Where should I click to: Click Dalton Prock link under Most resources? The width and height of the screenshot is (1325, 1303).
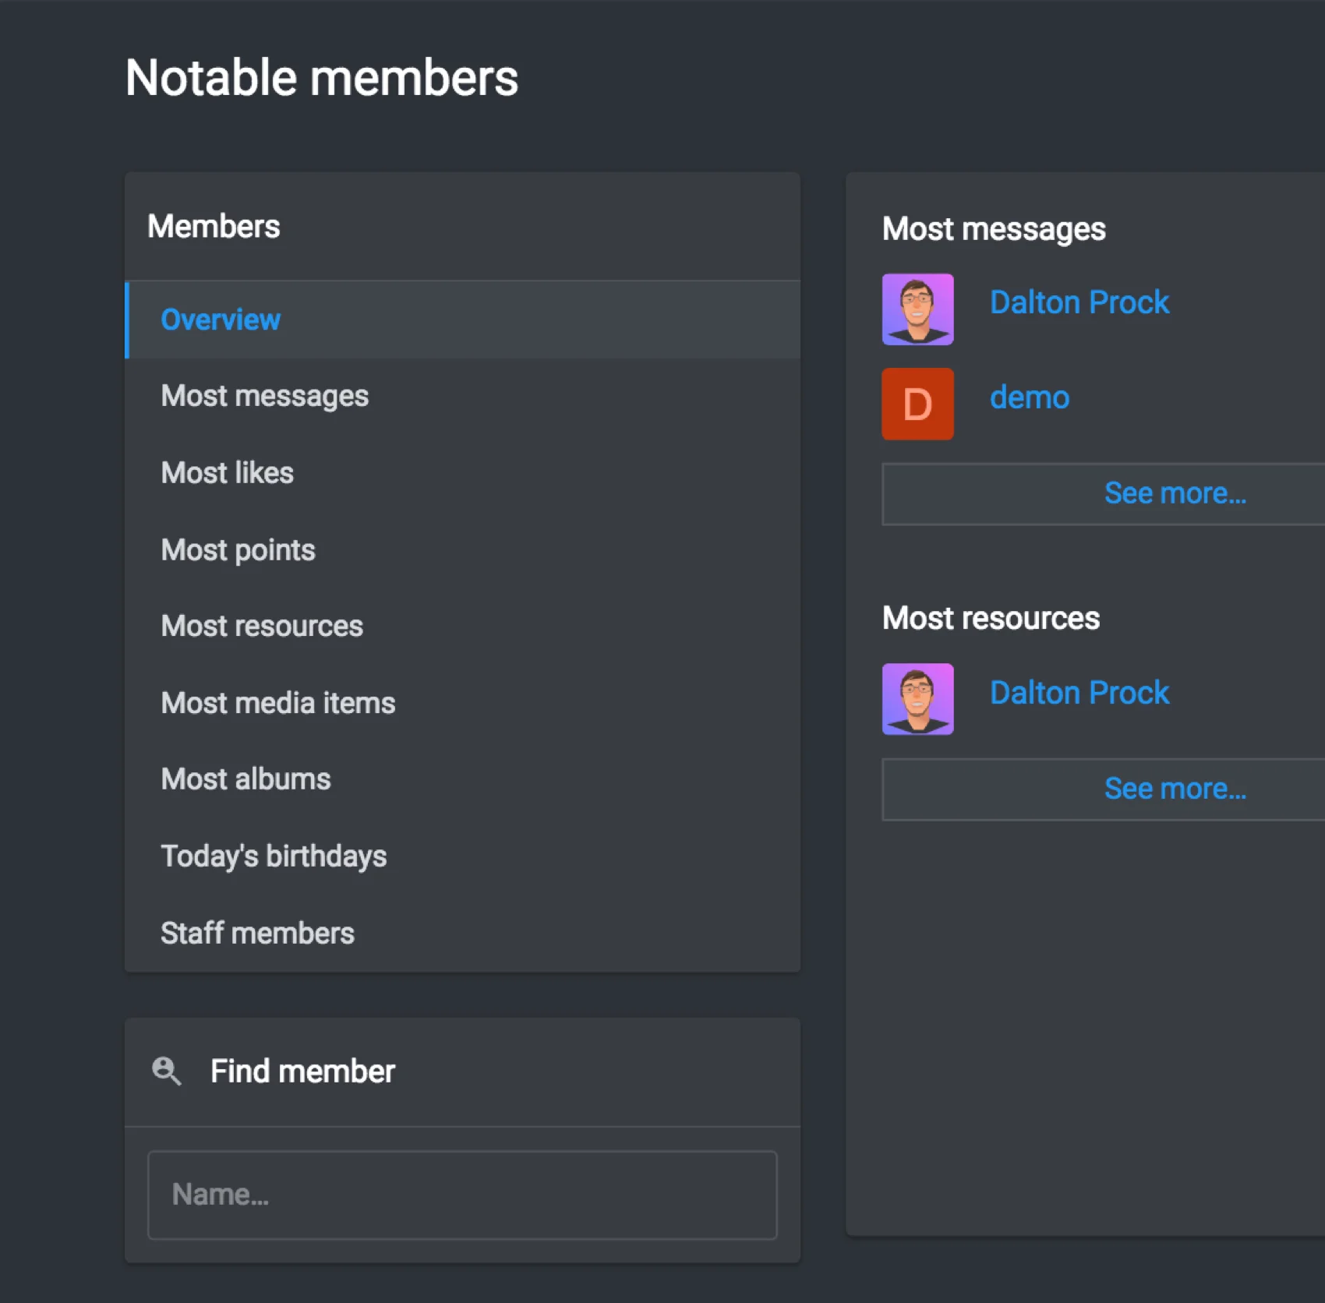tap(1079, 693)
